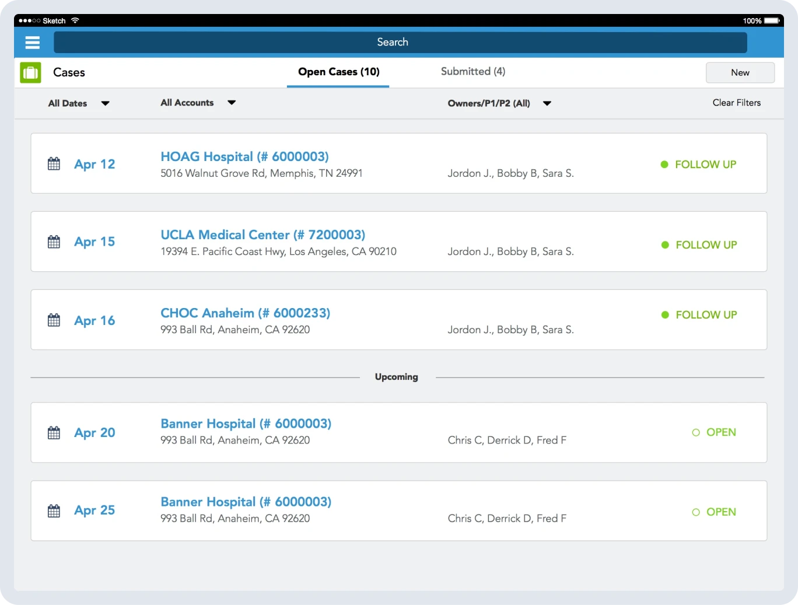Expand the Owners/P1/P2 (All) filter arrow
Screen dimensions: 798x605
(x=547, y=103)
